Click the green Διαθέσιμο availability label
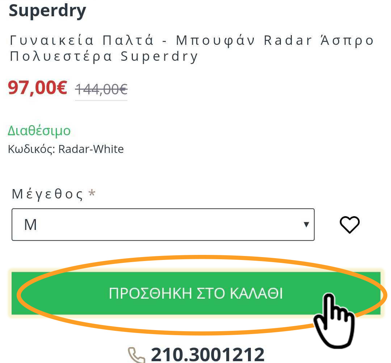This screenshot has width=391, height=363. coord(39,131)
